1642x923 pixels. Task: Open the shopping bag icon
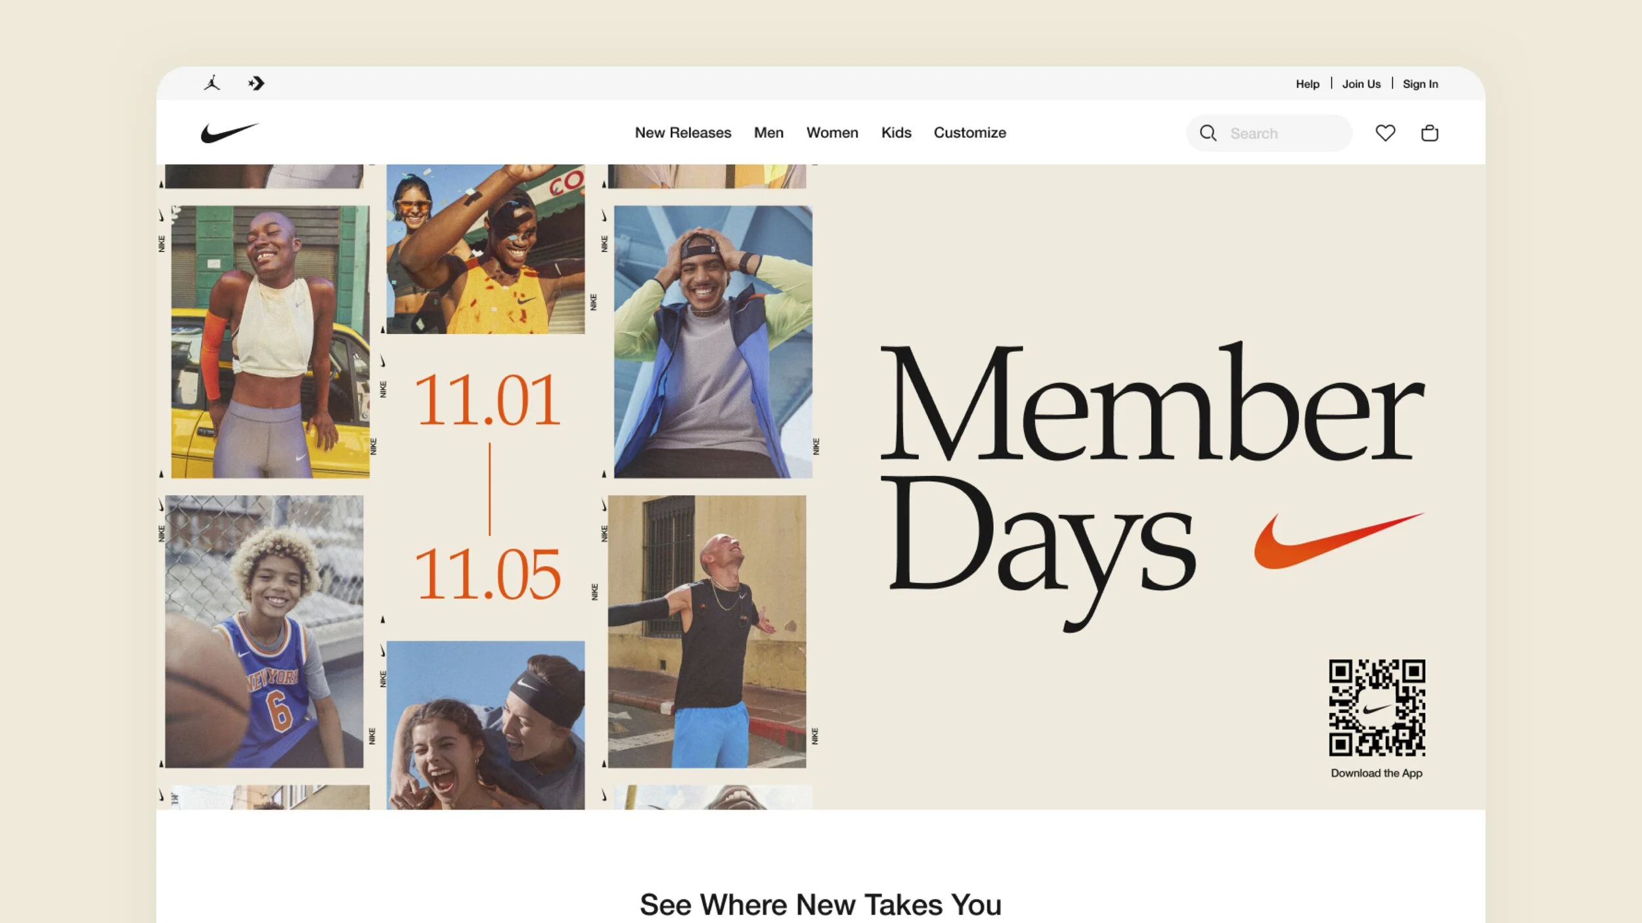(1430, 133)
